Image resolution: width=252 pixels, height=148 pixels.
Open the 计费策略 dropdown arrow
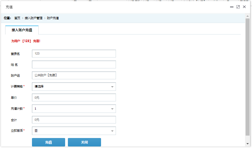(x=112, y=87)
